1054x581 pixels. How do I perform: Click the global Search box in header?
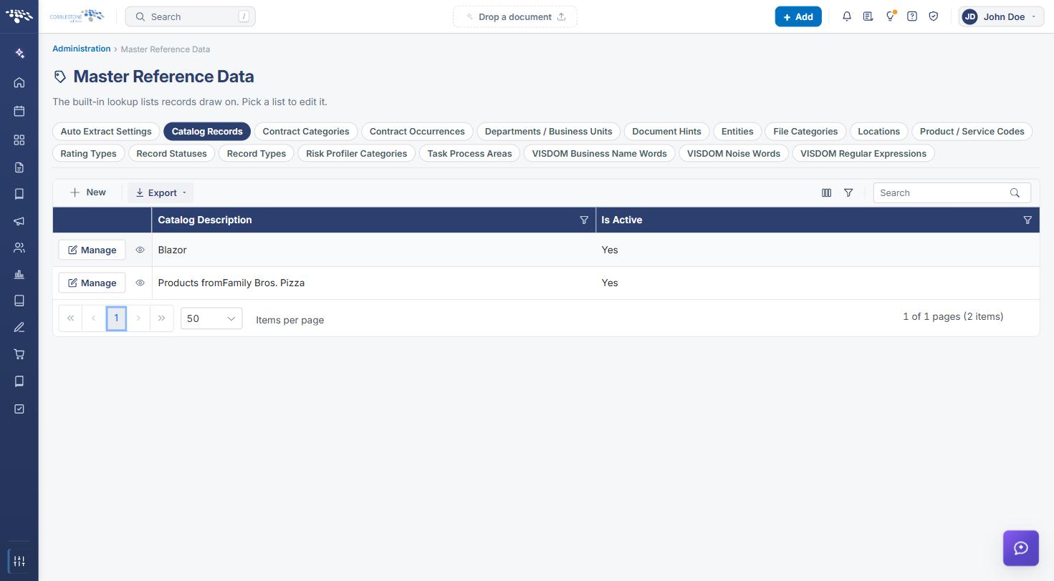tap(190, 16)
